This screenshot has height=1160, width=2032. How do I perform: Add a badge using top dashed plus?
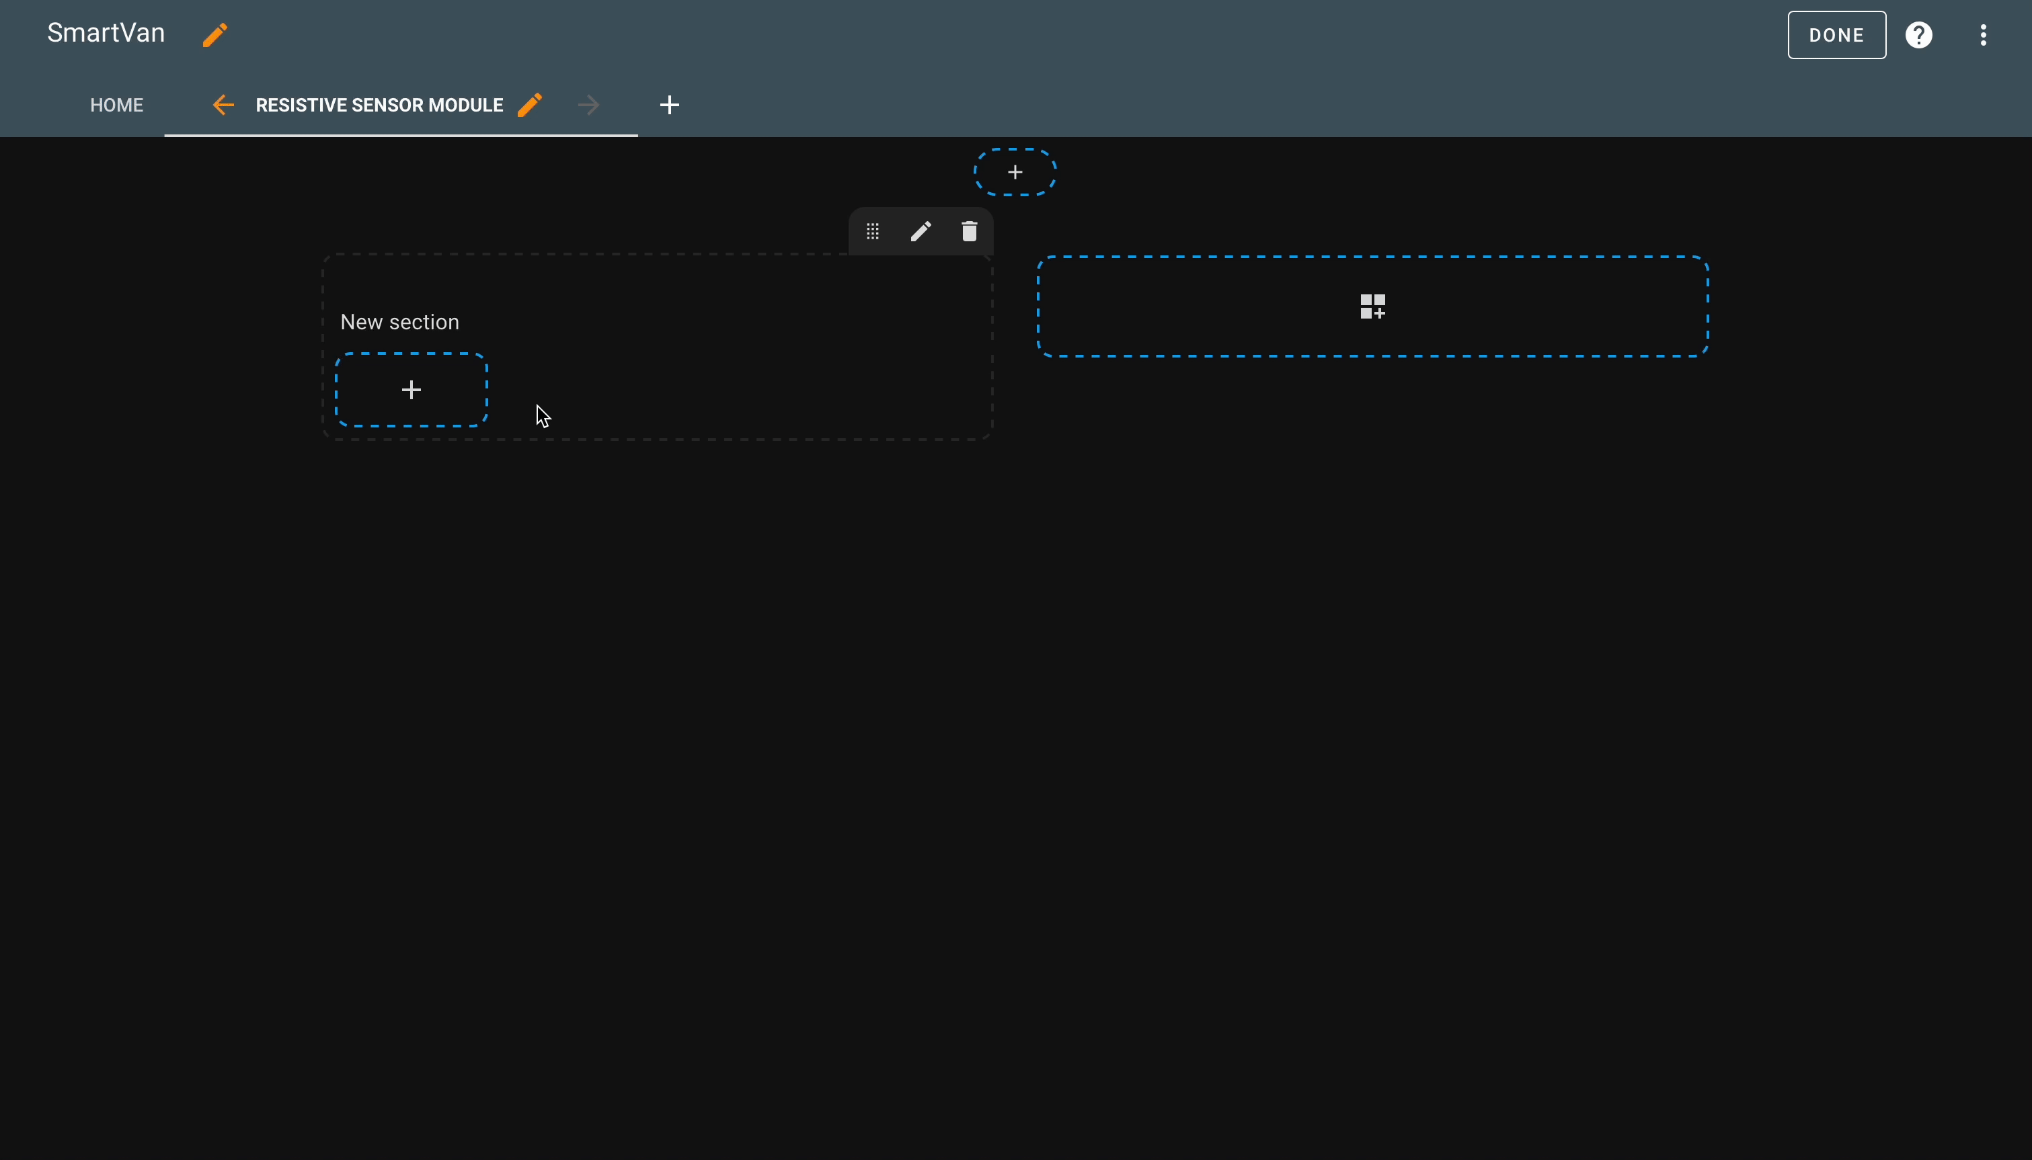coord(1015,172)
